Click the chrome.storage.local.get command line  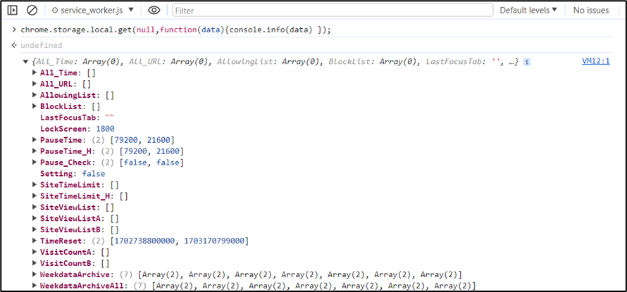tap(176, 30)
